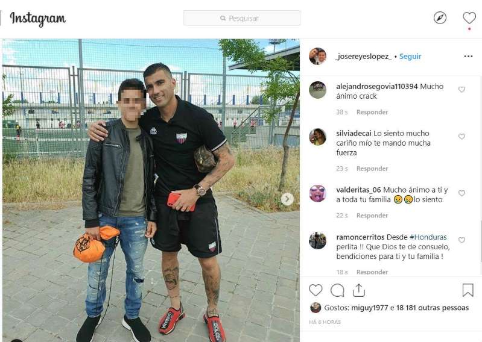
Task: Click the Seguir follow link
Action: [x=410, y=57]
